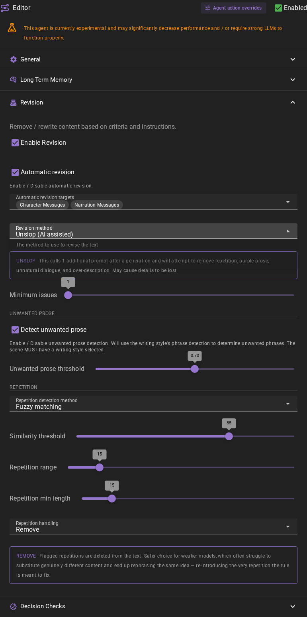Click the Unwanted prose threshold slider handle

195,369
